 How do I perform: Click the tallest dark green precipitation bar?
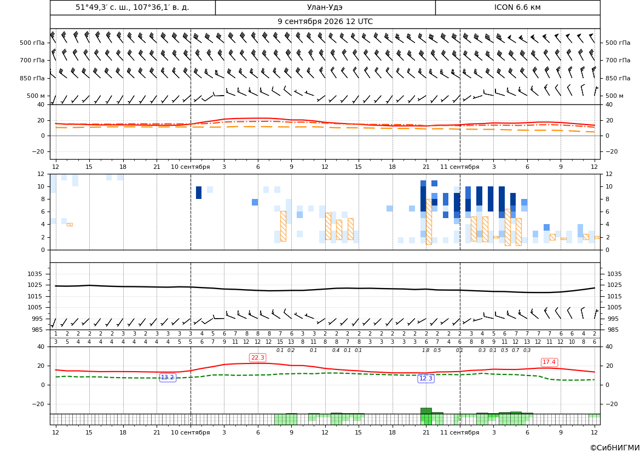426,411
